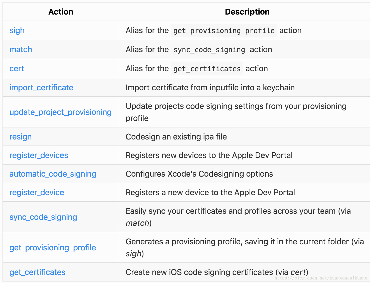Click the get_certificates code snippet in description

click(x=207, y=69)
